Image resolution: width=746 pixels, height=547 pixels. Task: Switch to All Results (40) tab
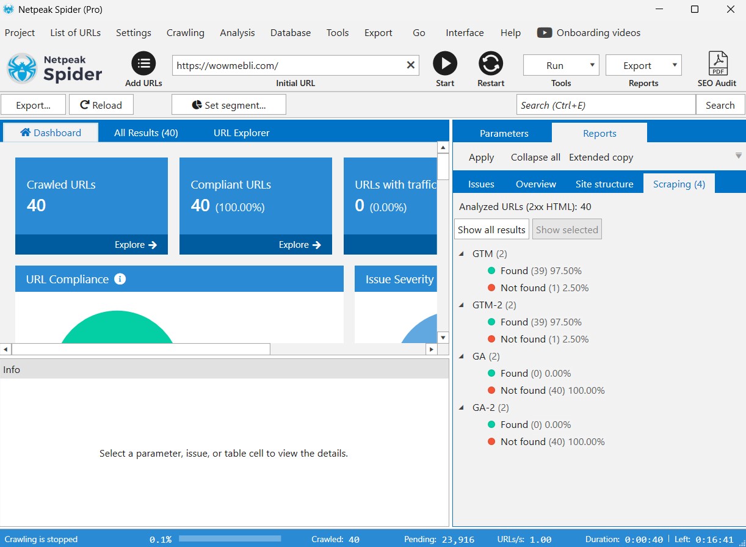click(146, 132)
